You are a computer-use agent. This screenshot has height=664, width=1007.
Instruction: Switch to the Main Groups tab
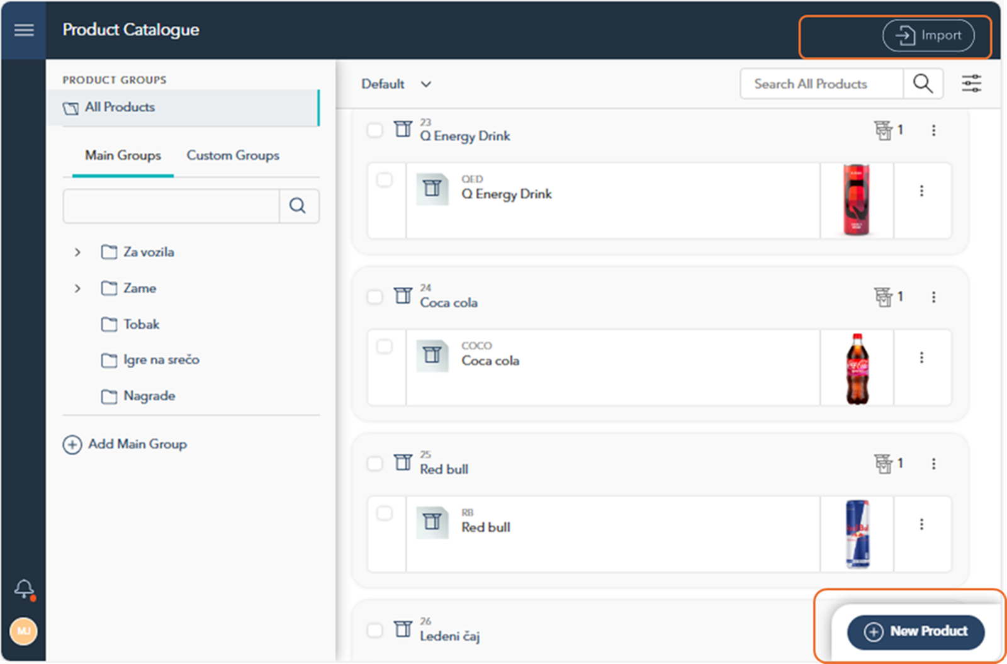tap(123, 155)
